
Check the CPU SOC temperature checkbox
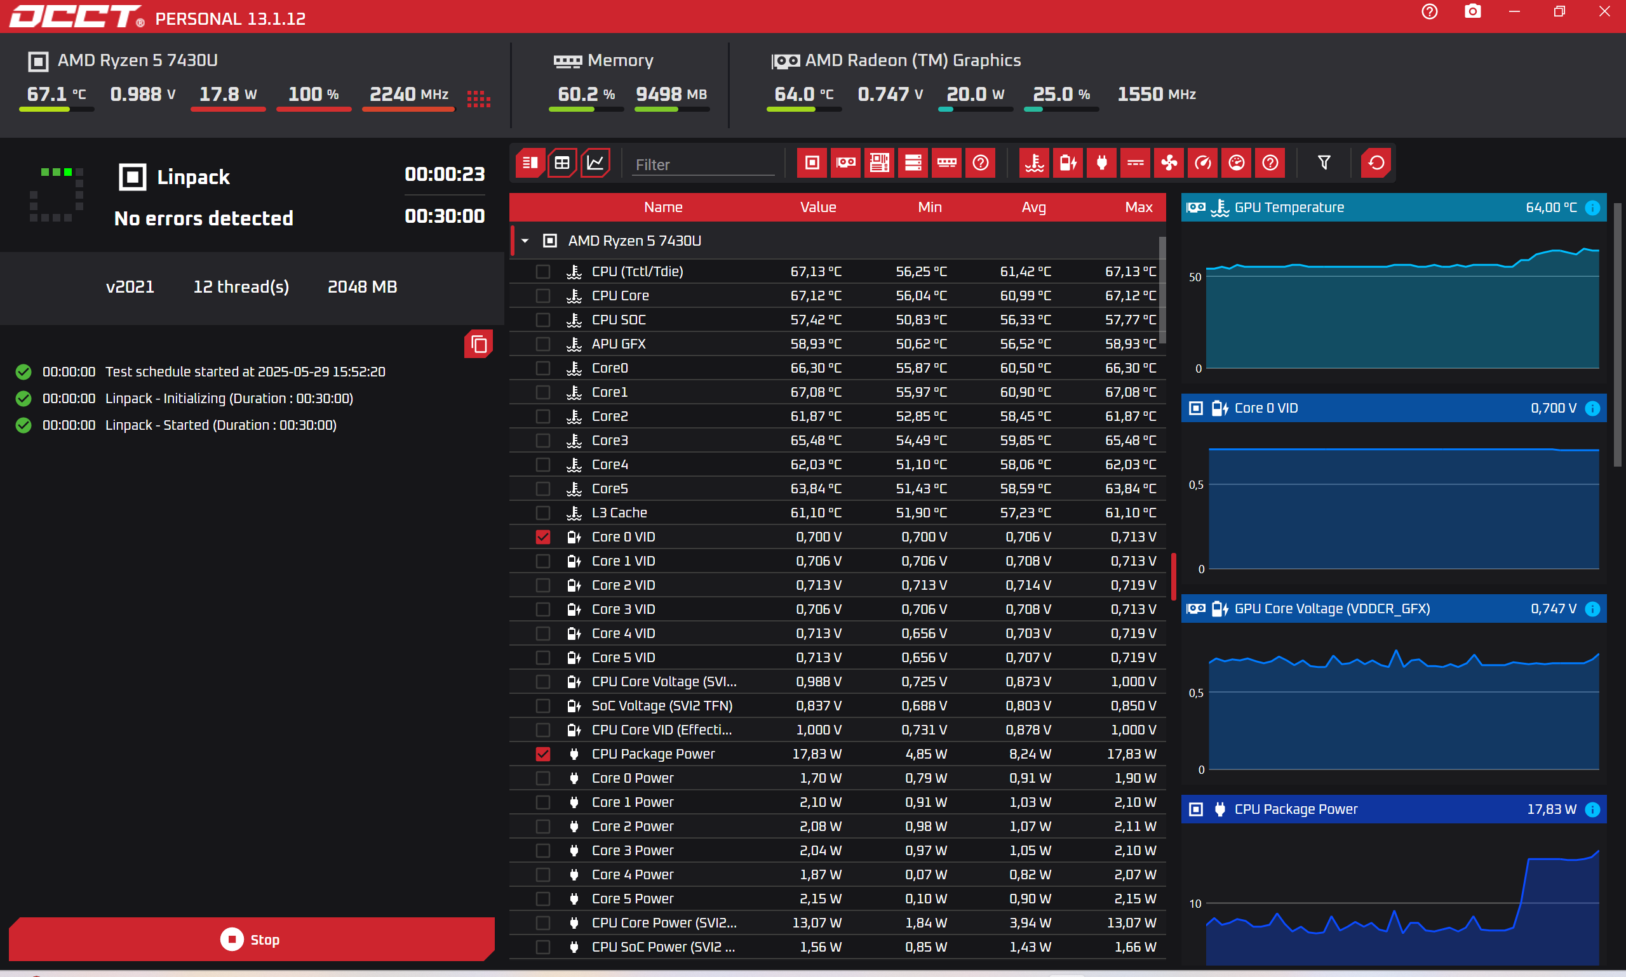[x=542, y=320]
